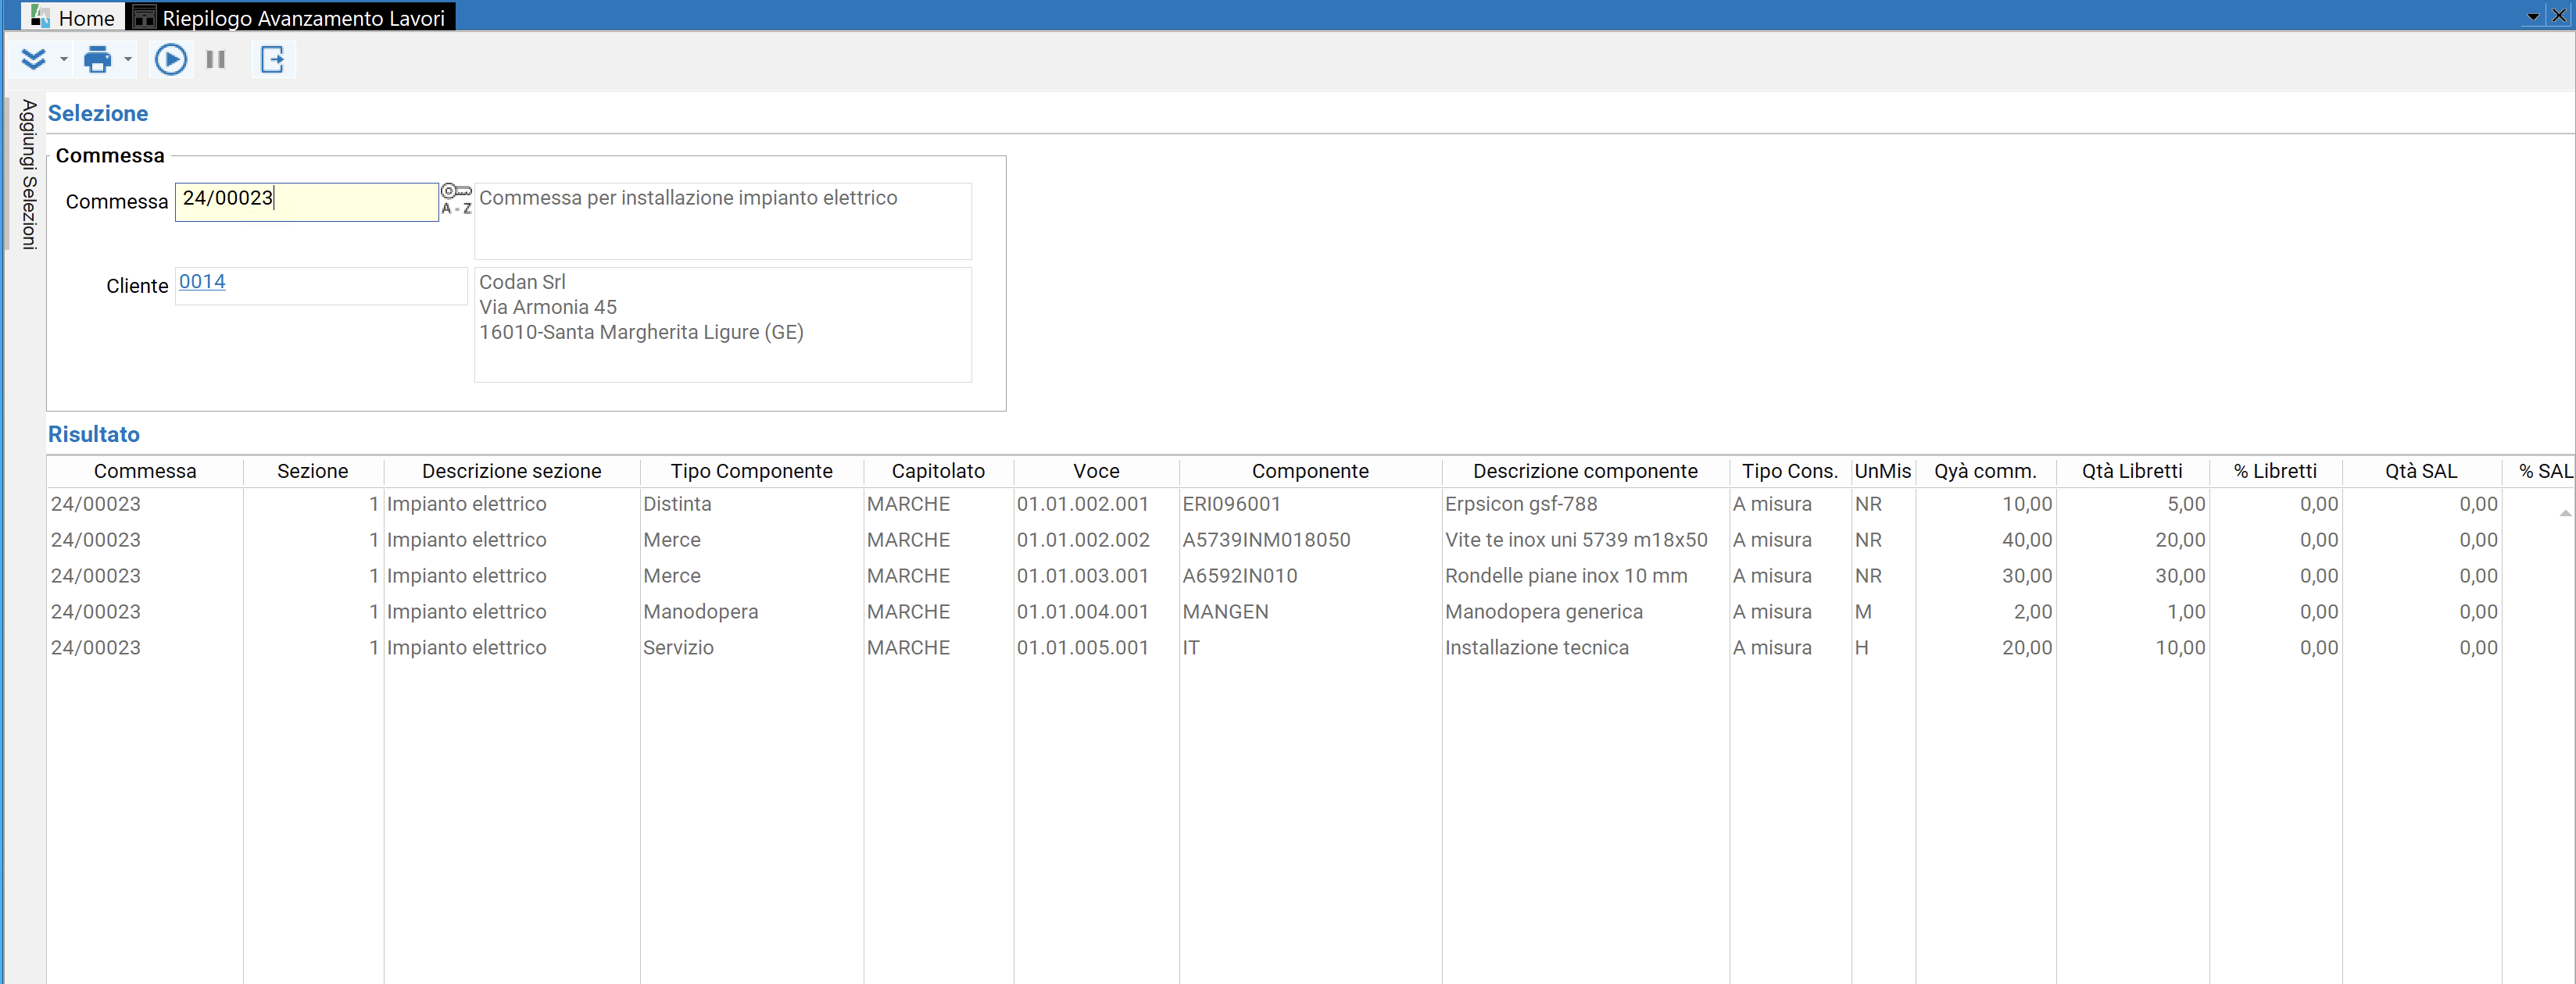
Task: Click the Componente column header
Action: [x=1311, y=472]
